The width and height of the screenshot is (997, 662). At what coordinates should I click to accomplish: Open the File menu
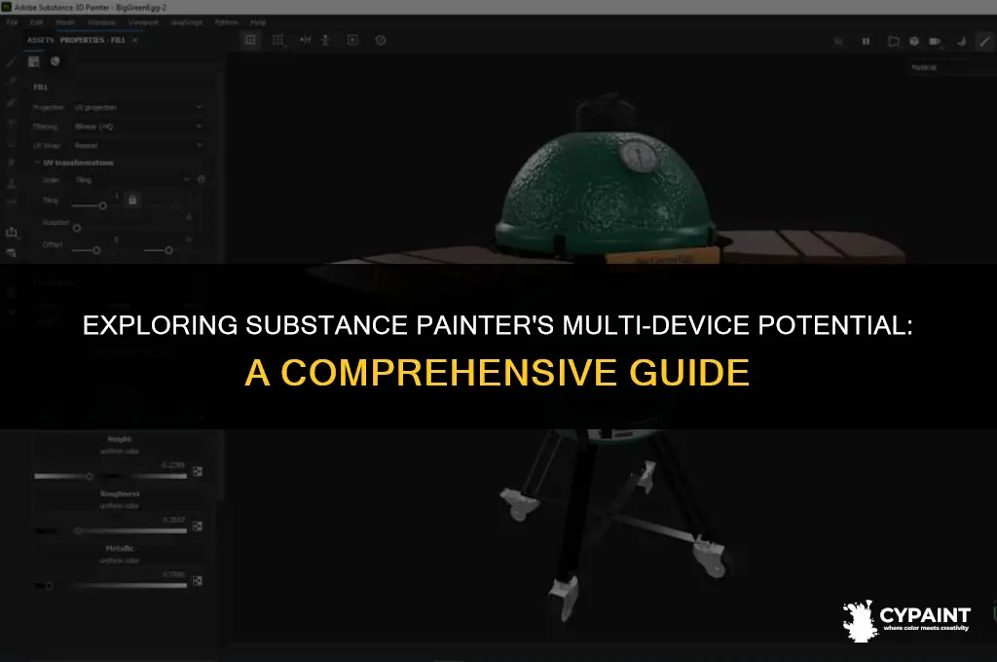click(x=12, y=22)
